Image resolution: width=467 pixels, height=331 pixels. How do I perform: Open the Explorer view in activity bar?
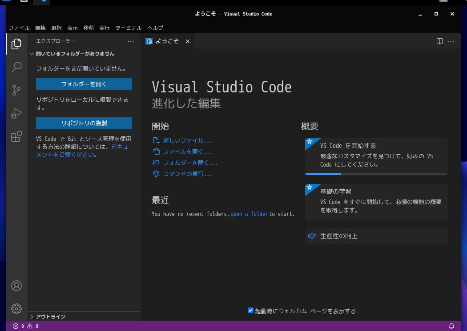click(x=16, y=44)
